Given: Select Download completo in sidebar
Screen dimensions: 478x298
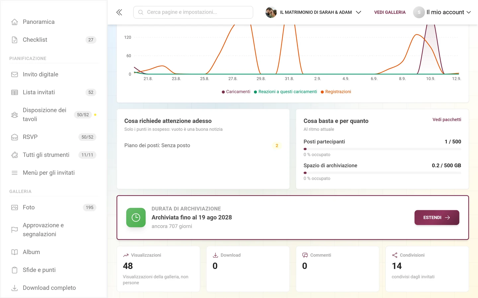Looking at the screenshot, I should (53, 288).
